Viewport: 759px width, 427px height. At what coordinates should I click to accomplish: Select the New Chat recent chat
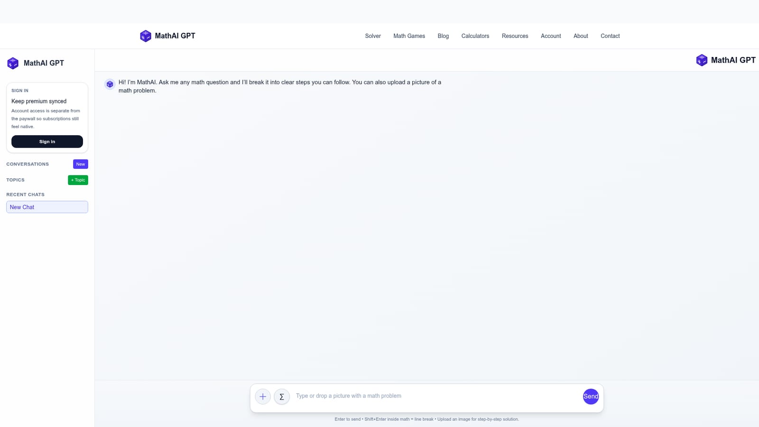click(47, 207)
